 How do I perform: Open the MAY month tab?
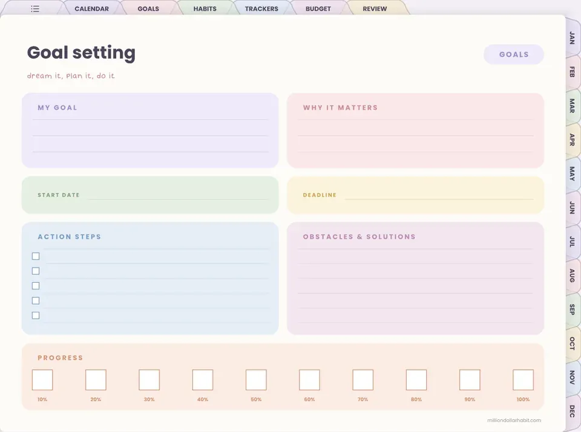click(573, 174)
